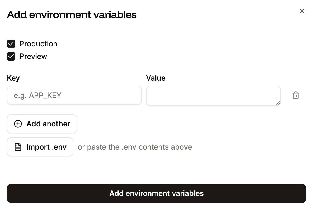Image resolution: width=311 pixels, height=207 pixels.
Task: Click the file icon beside Import .env text
Action: 17,147
